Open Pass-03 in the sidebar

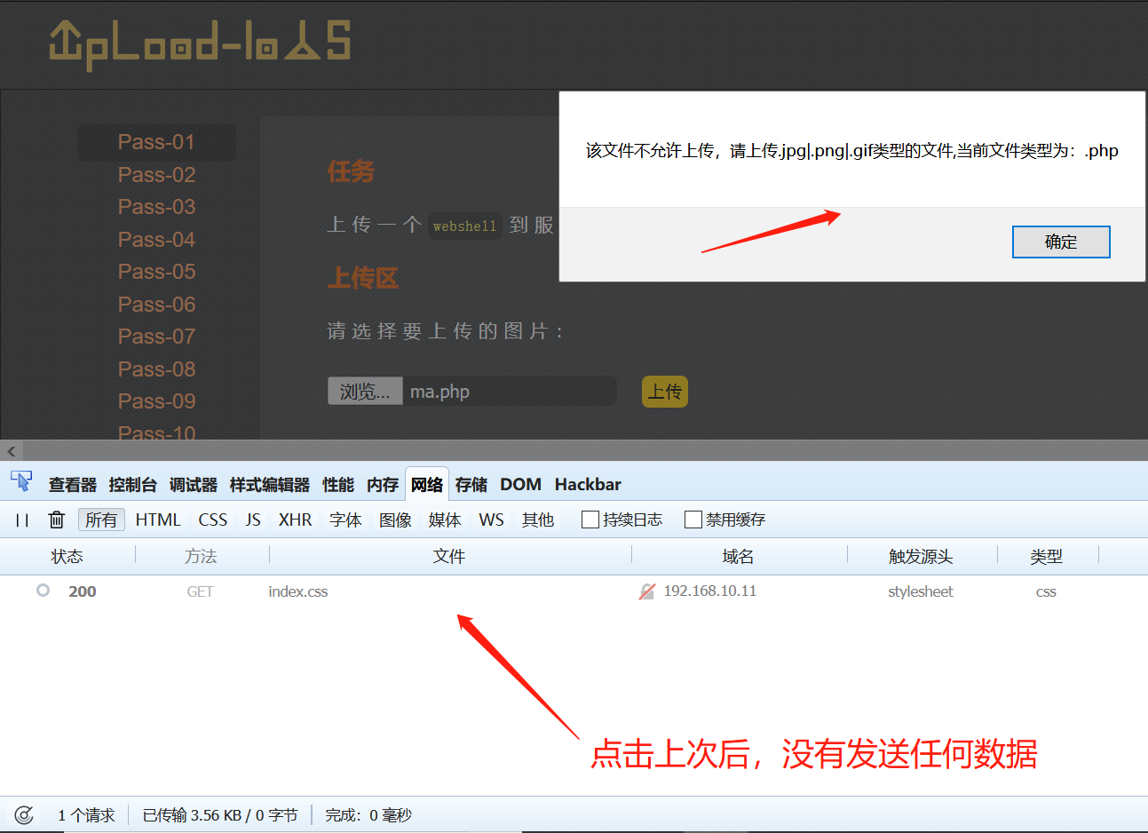(x=156, y=207)
